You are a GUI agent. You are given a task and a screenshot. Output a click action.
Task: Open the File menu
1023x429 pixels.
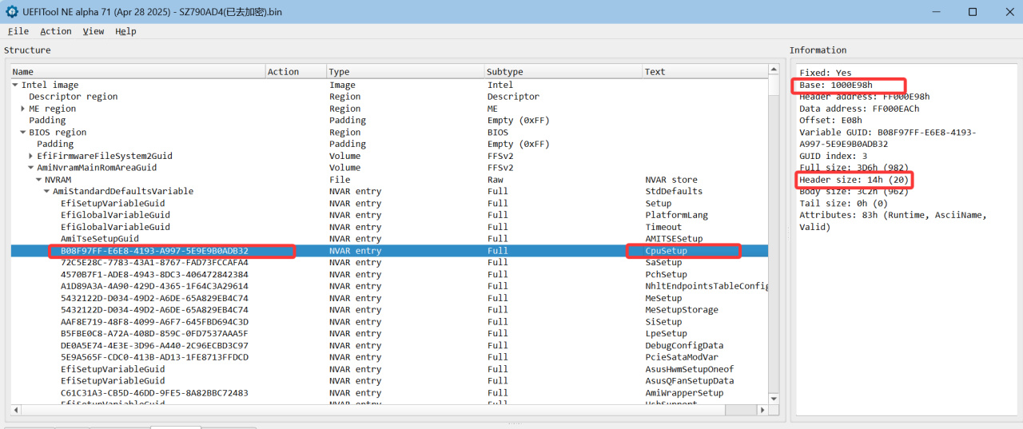tap(18, 31)
